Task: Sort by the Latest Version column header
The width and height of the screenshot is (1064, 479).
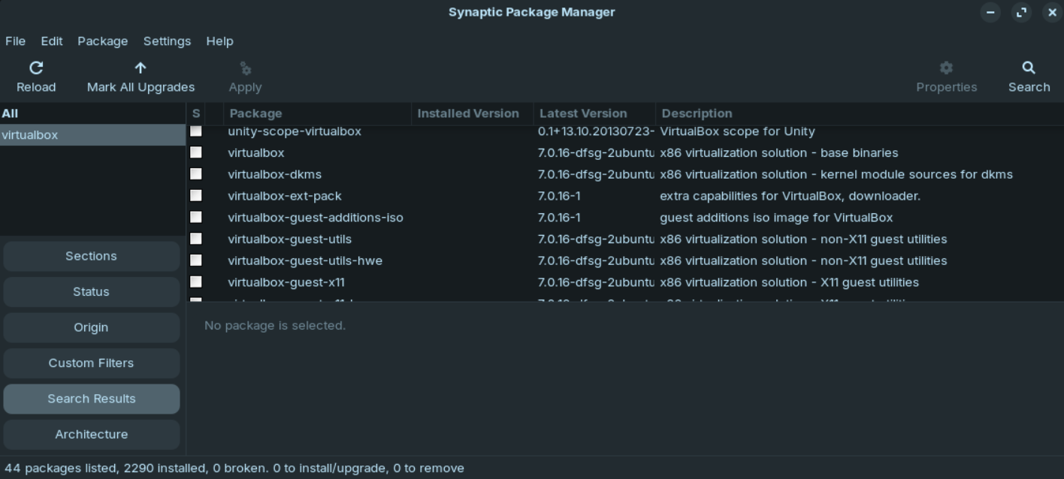Action: coord(594,113)
